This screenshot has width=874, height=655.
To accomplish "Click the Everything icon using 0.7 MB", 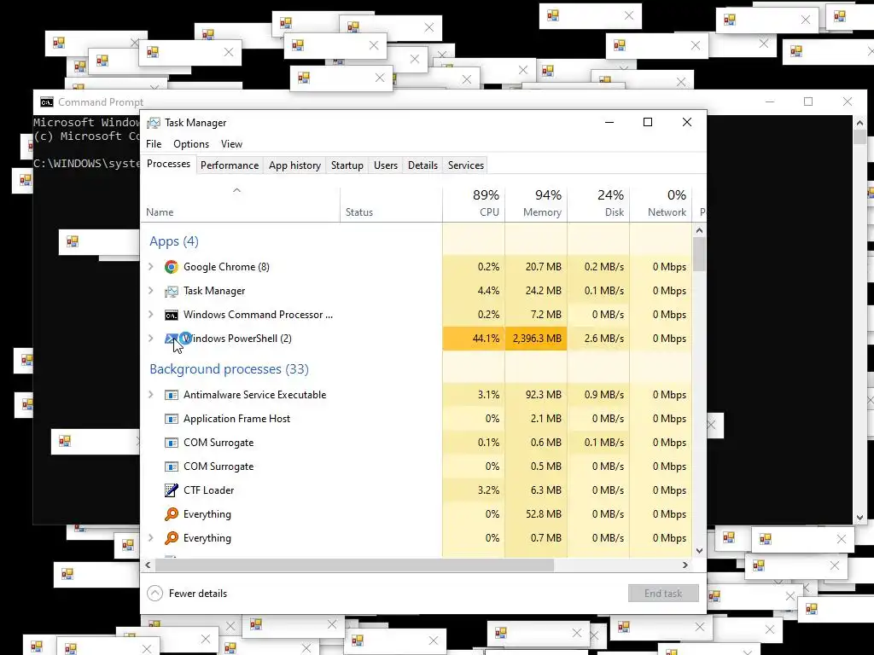I will point(171,538).
